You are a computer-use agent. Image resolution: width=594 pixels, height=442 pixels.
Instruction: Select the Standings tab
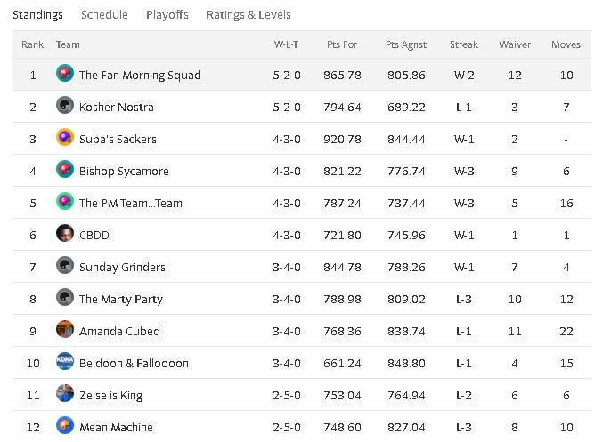(x=37, y=15)
